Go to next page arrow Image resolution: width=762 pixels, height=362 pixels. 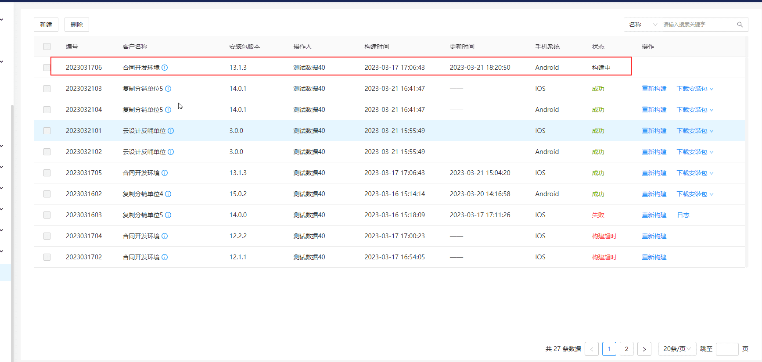pyautogui.click(x=644, y=349)
